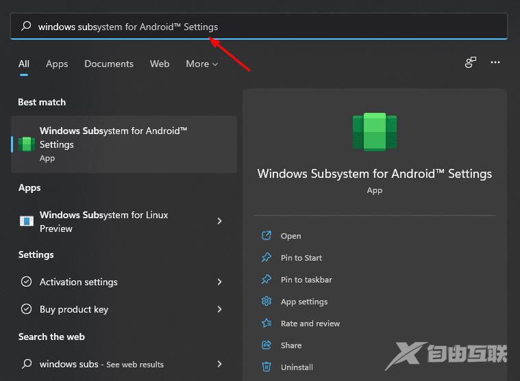Select 'windows subs' web search result

pyautogui.click(x=124, y=364)
